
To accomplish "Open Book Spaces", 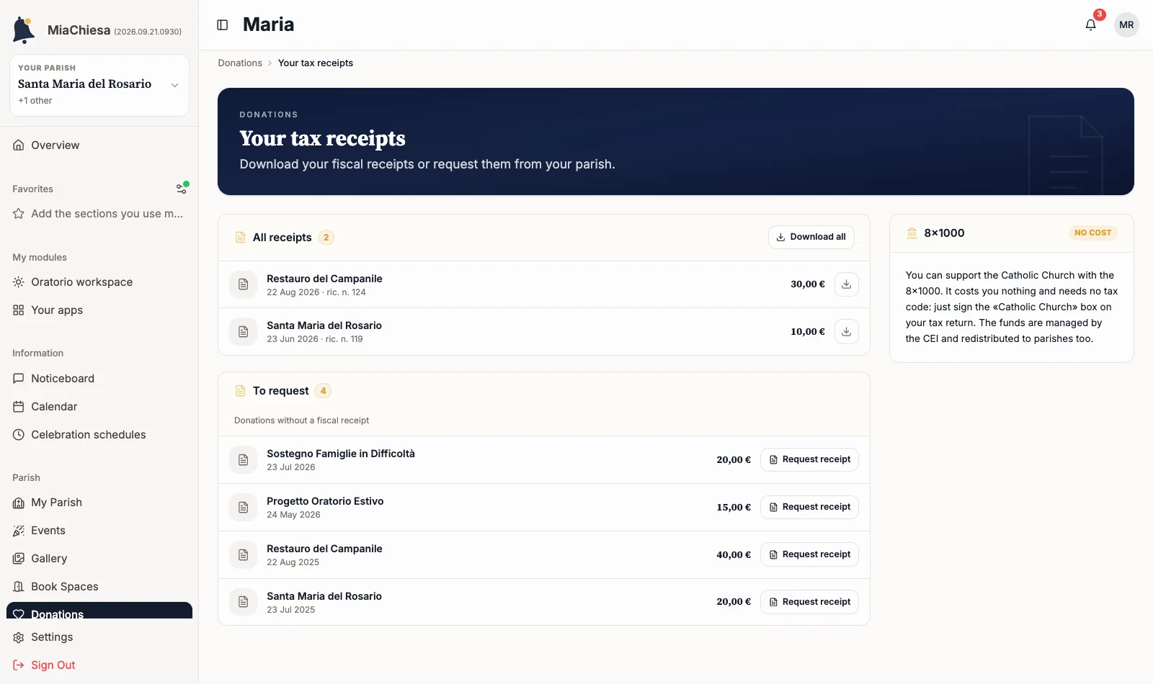I will (99, 587).
